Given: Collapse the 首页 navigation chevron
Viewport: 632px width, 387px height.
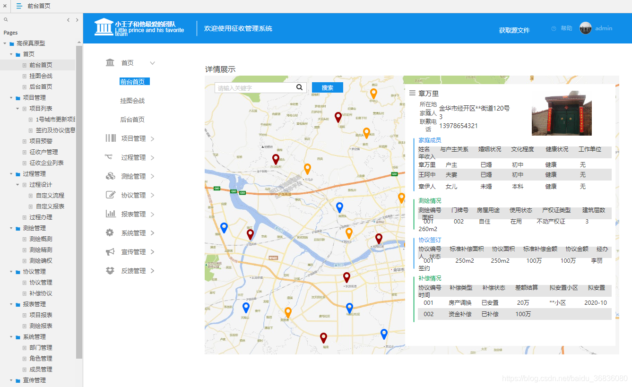Looking at the screenshot, I should pyautogui.click(x=152, y=63).
